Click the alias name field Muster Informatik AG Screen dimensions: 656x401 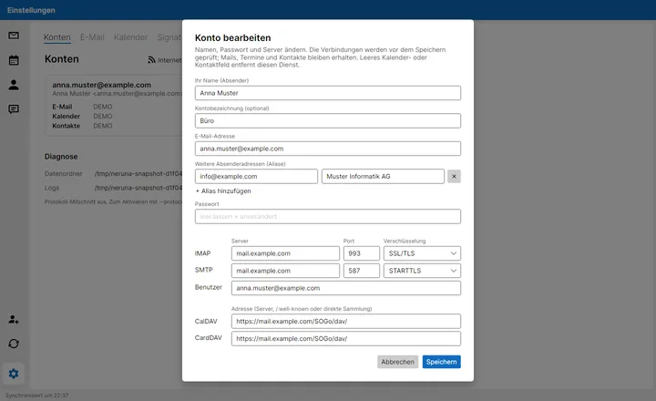point(383,177)
